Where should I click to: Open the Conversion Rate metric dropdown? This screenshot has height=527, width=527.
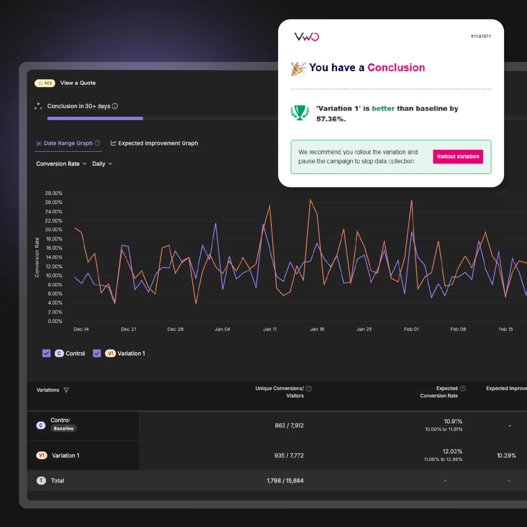tap(61, 163)
